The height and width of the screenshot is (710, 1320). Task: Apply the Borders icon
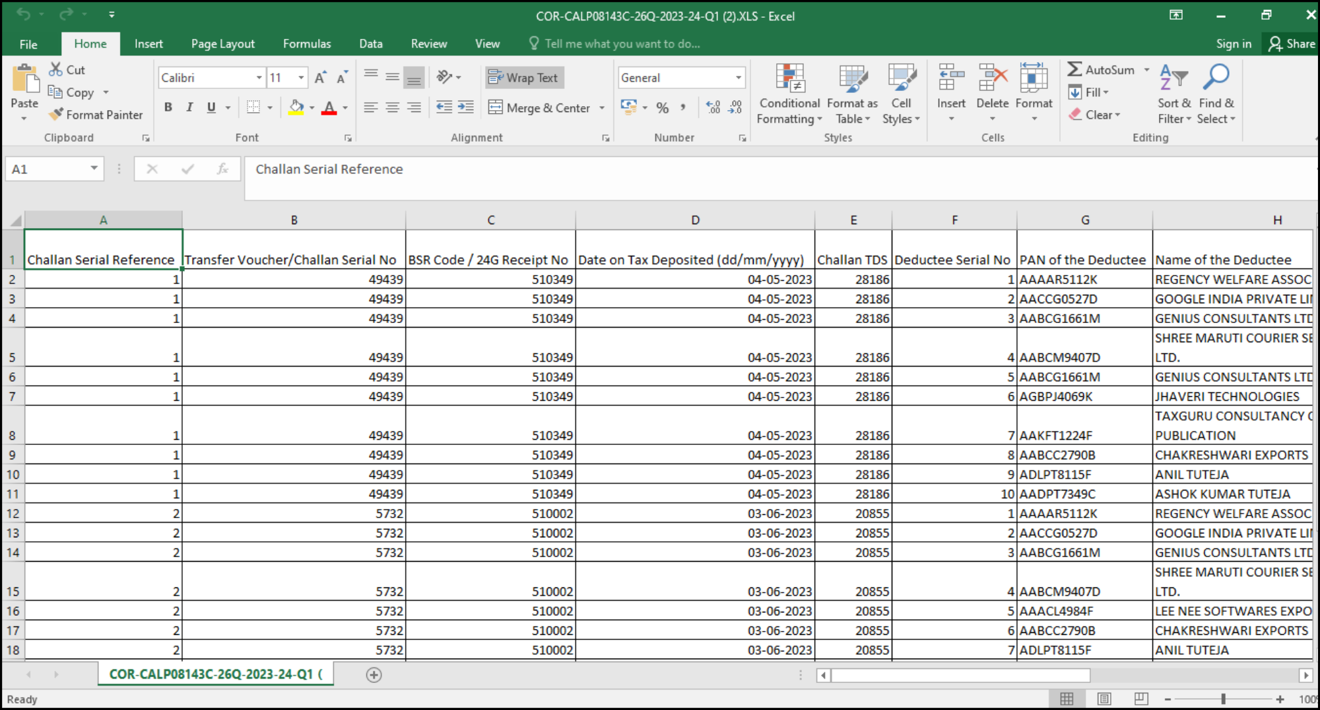click(x=253, y=107)
